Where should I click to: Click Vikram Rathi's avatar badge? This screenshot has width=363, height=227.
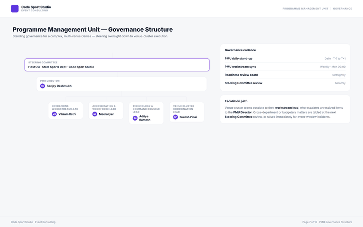pyautogui.click(x=54, y=114)
